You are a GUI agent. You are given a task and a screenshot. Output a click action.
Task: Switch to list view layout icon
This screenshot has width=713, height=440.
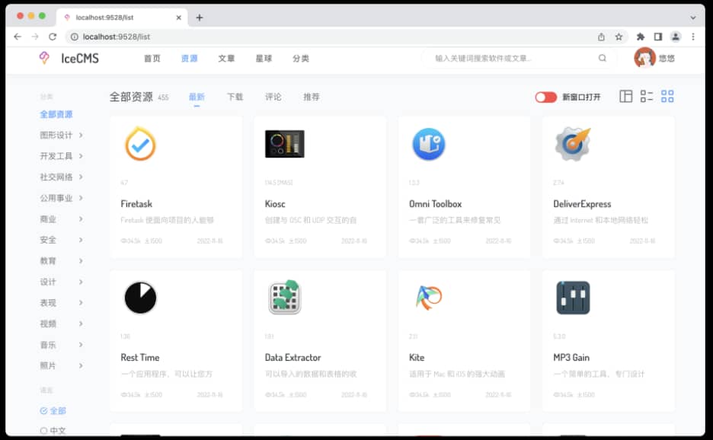pos(647,97)
